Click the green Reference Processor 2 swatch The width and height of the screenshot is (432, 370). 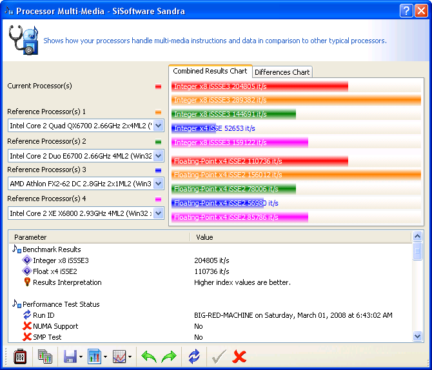(158, 142)
